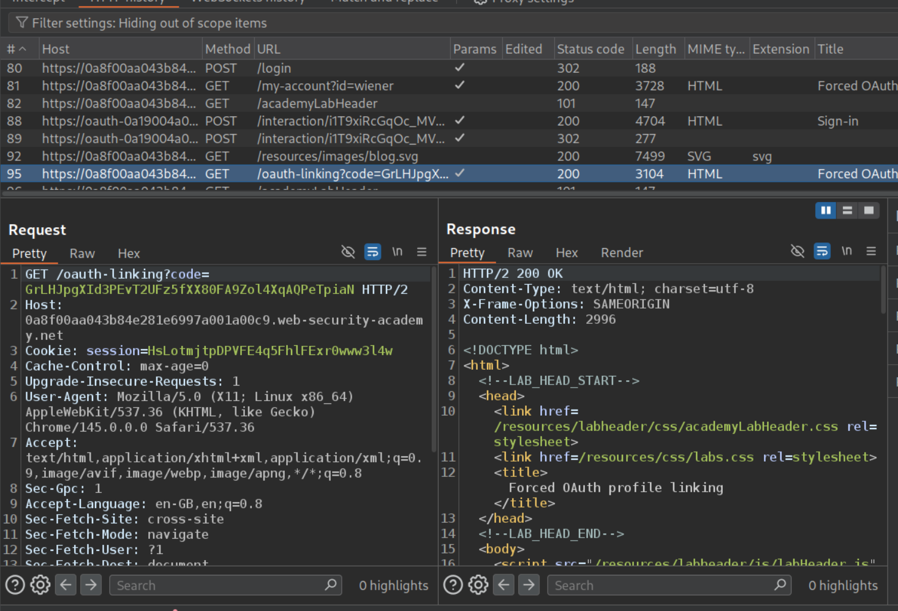Viewport: 898px width, 611px height.
Task: Toggle non-printable characters in Request panel
Action: coord(398,252)
